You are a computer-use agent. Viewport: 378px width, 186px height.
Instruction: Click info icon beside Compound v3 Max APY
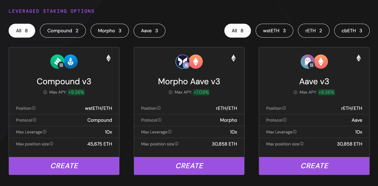pos(45,92)
